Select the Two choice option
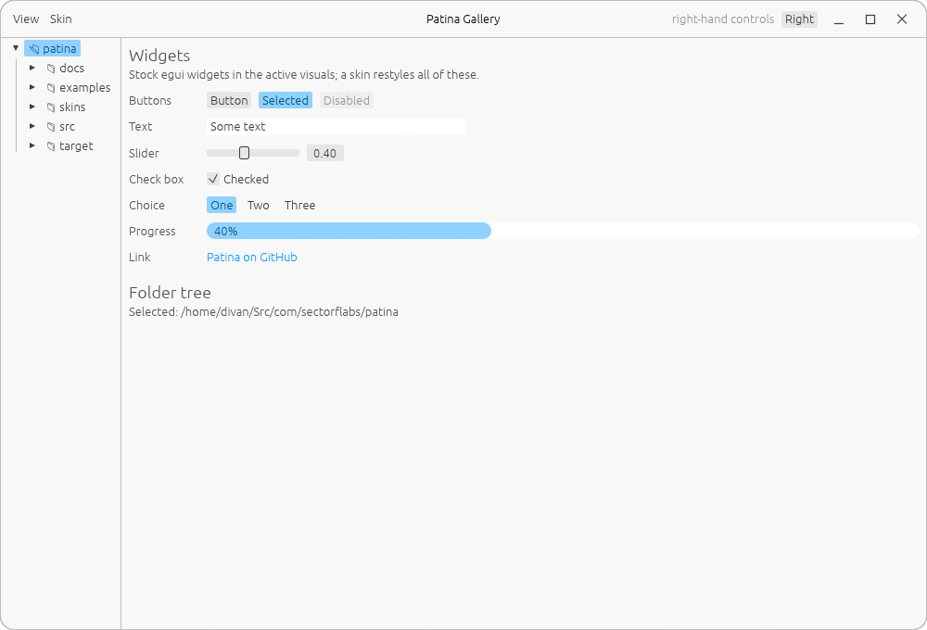 coord(259,205)
